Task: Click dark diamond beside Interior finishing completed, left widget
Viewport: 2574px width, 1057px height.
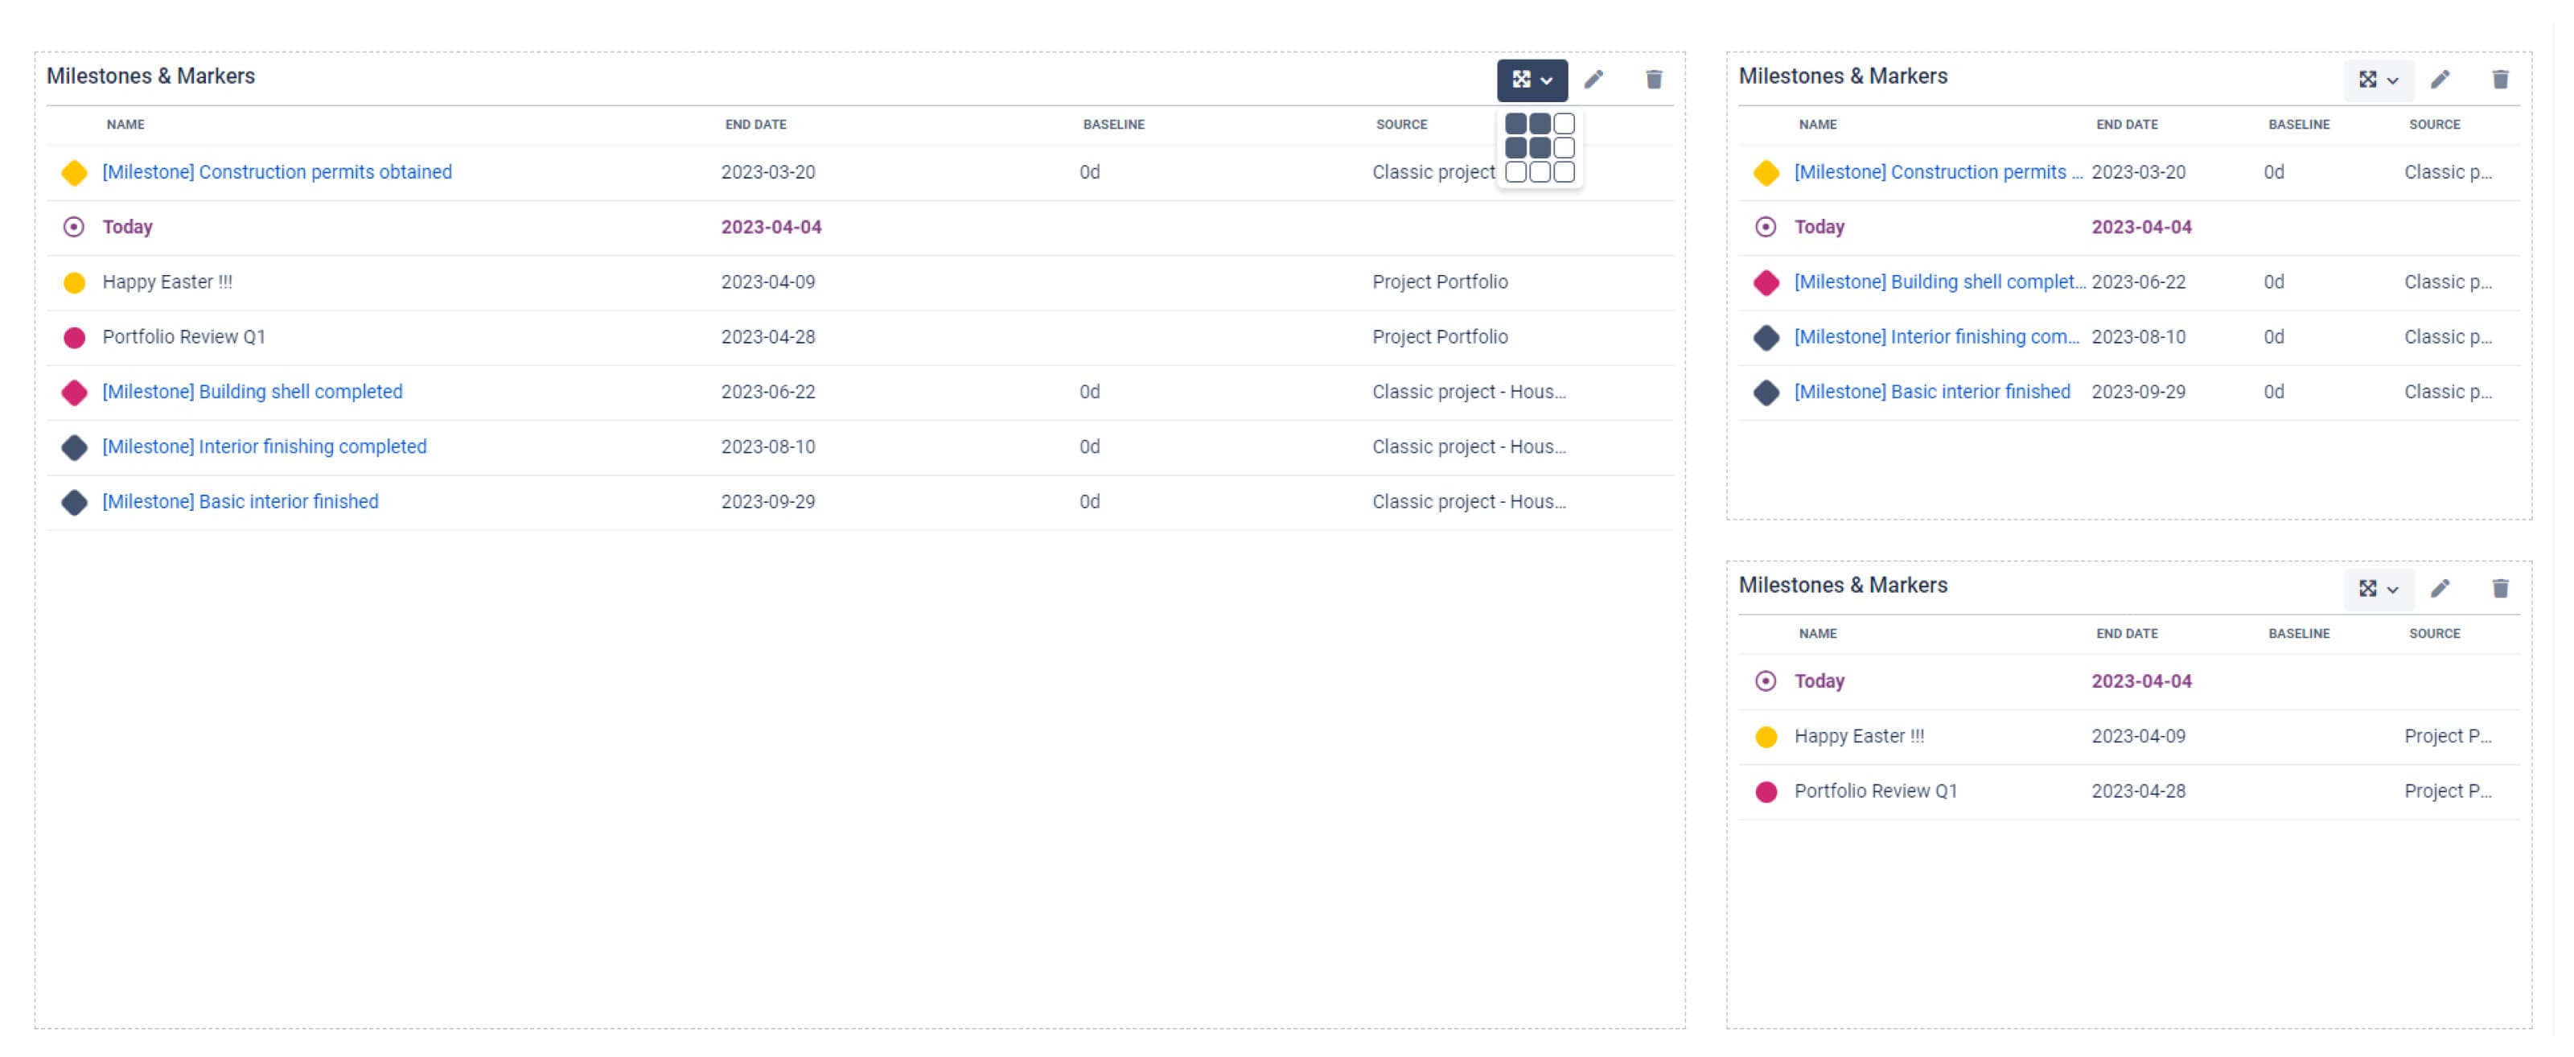Action: coord(74,447)
